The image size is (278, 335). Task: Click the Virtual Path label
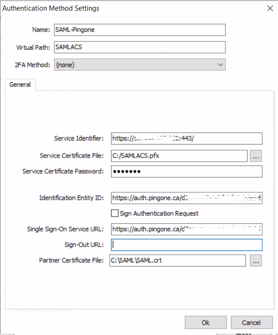(x=33, y=48)
